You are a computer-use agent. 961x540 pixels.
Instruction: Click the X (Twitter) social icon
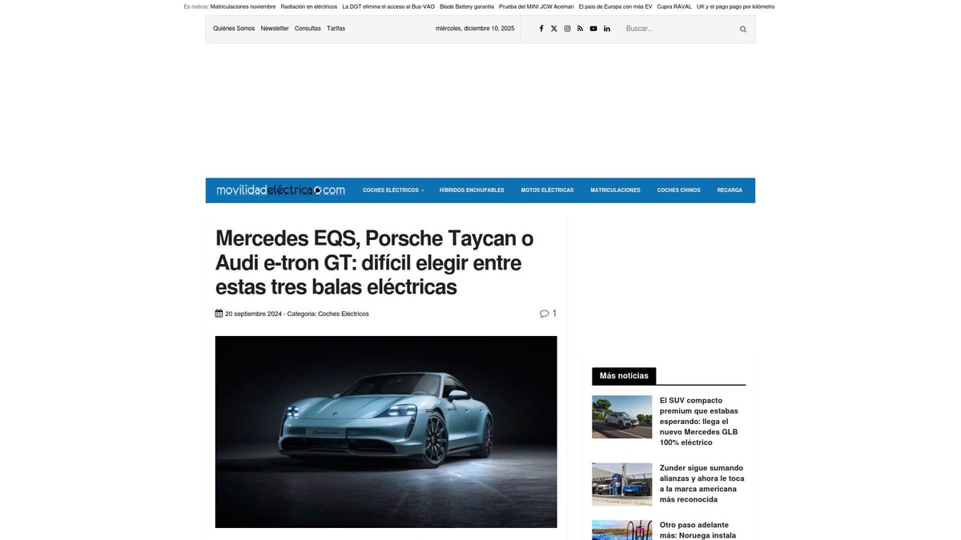pos(553,28)
